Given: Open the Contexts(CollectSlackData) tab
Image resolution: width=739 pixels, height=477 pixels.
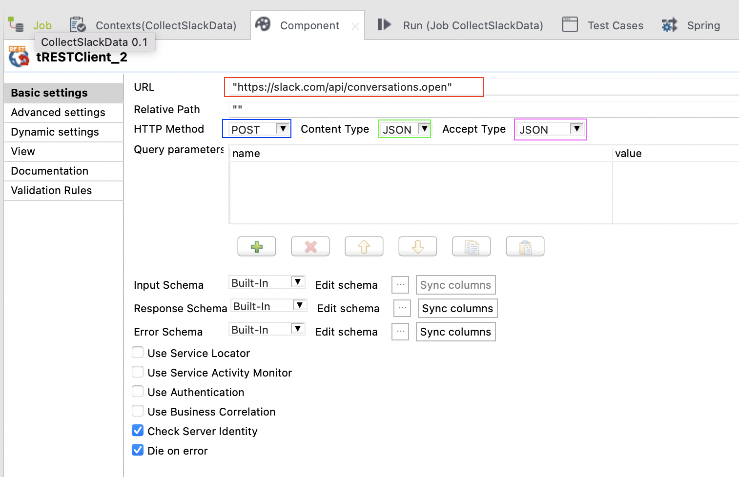Looking at the screenshot, I should coord(166,25).
